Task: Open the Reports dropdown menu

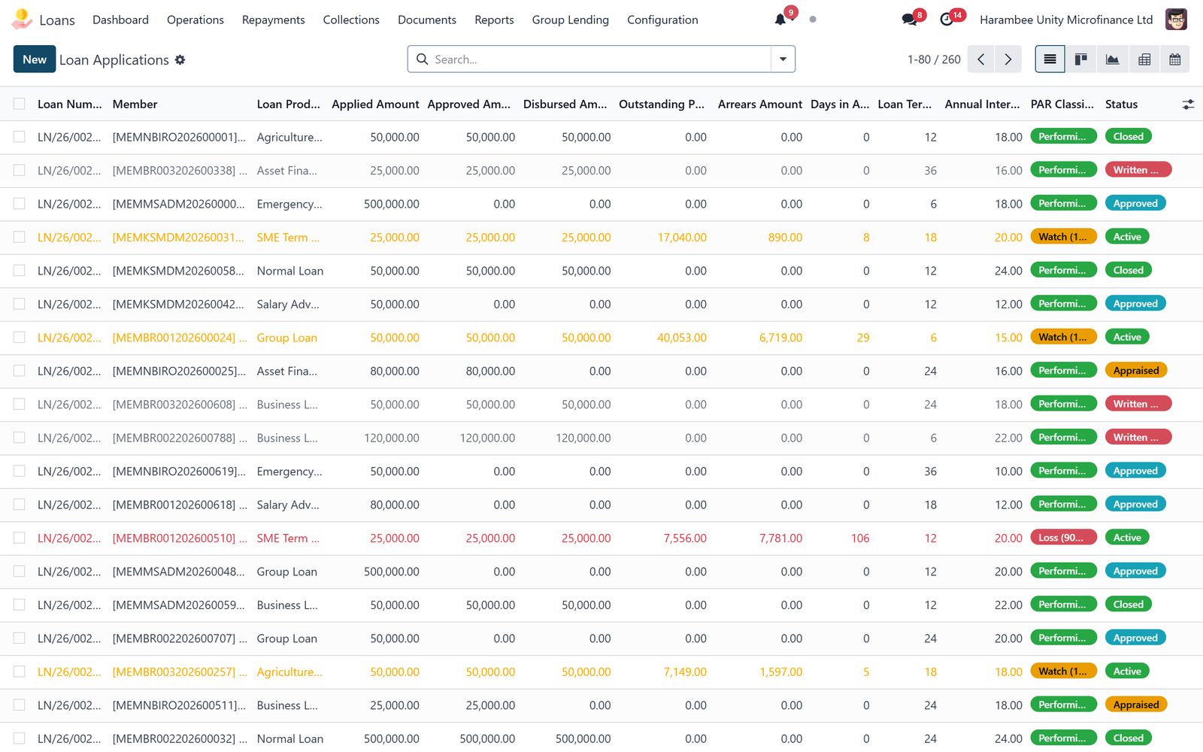Action: 494,20
